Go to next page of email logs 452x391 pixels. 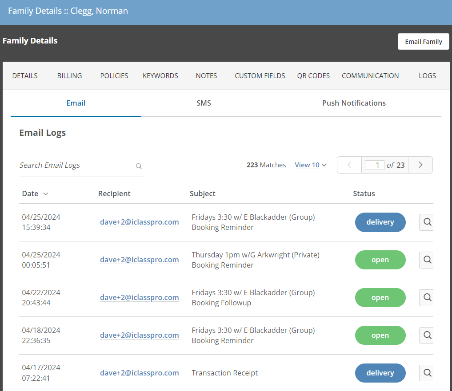click(x=420, y=165)
